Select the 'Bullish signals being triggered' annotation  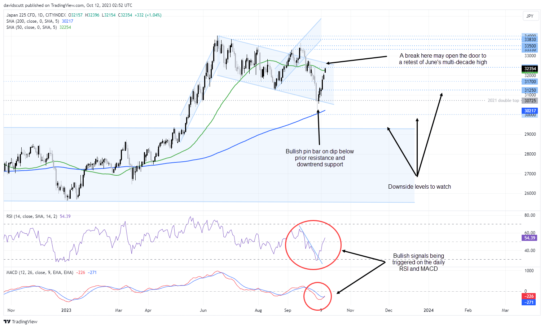pyautogui.click(x=418, y=262)
